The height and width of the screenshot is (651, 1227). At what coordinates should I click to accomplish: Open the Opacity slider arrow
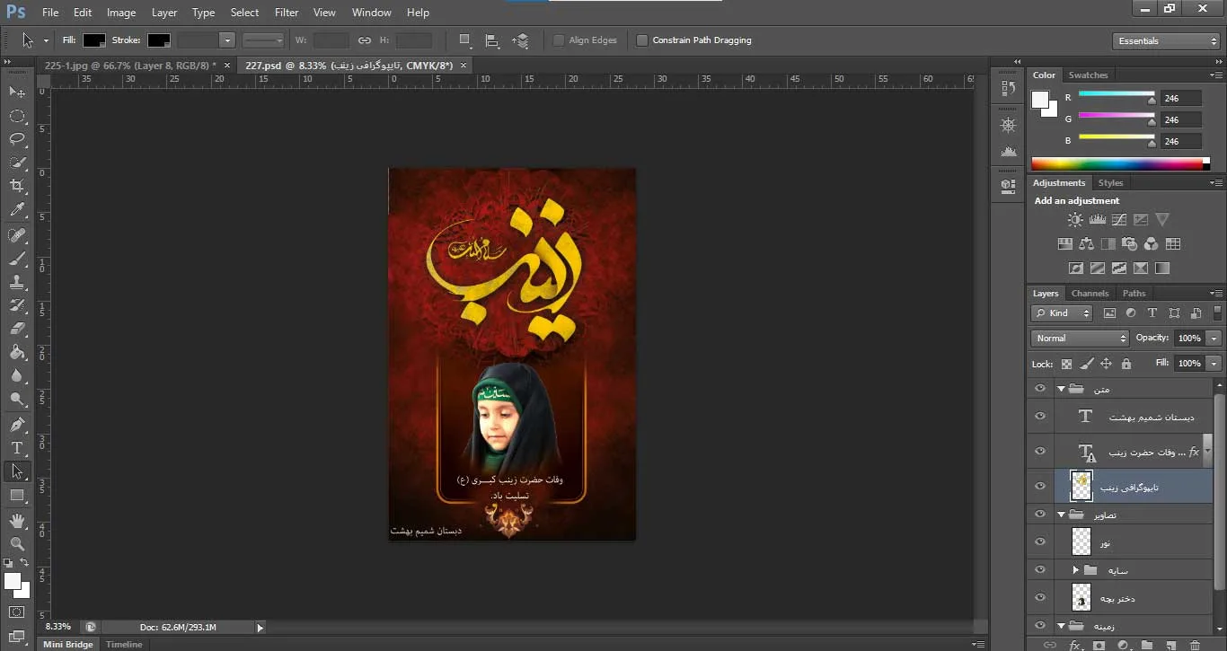tap(1214, 339)
